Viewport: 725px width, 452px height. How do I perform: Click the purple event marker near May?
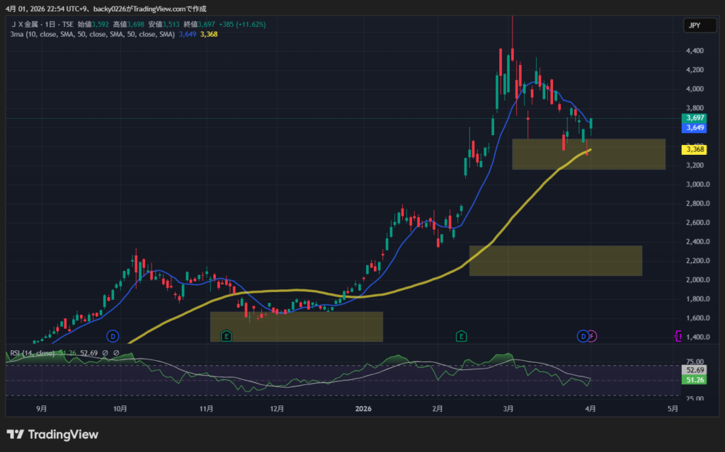point(678,335)
